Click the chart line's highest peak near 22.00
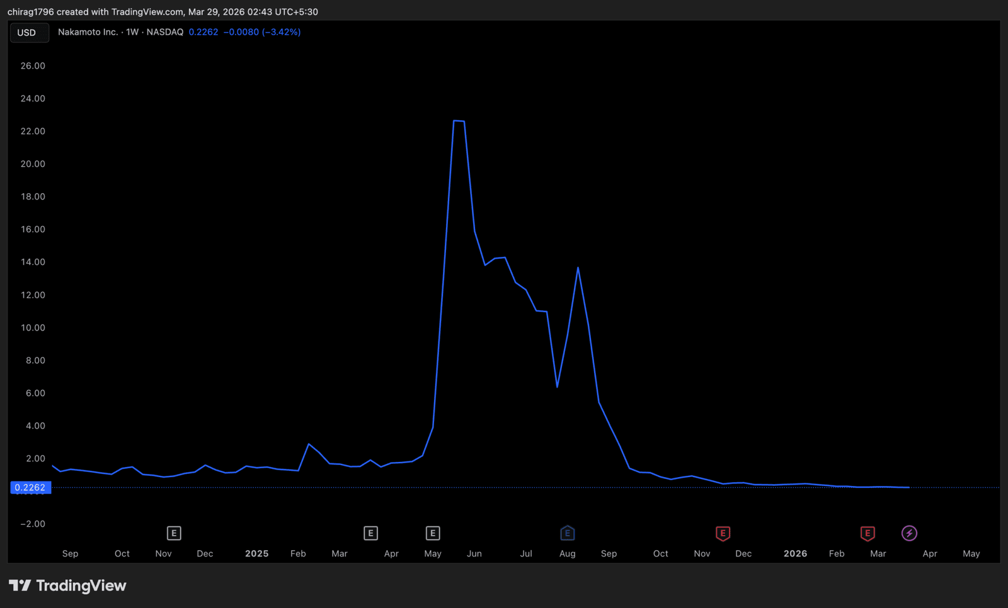This screenshot has width=1008, height=608. tap(459, 121)
